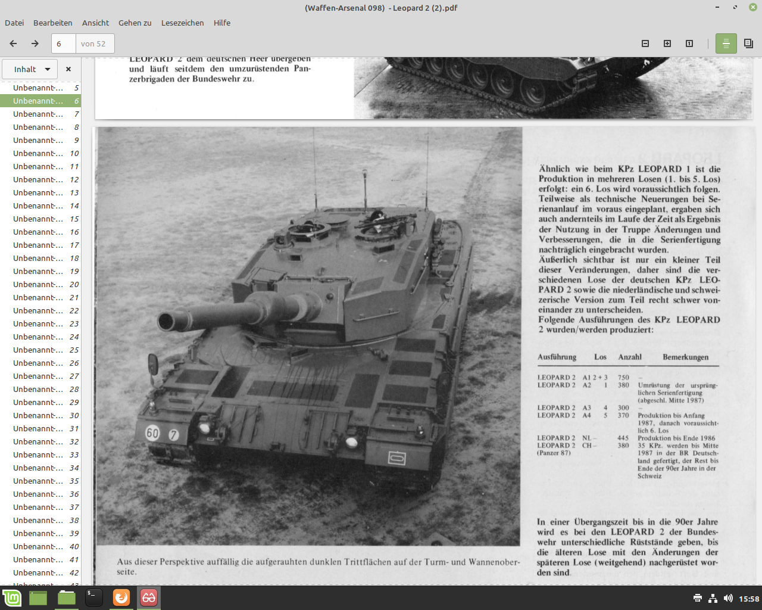Click the network tray icon
762x610 pixels.
[x=713, y=598]
